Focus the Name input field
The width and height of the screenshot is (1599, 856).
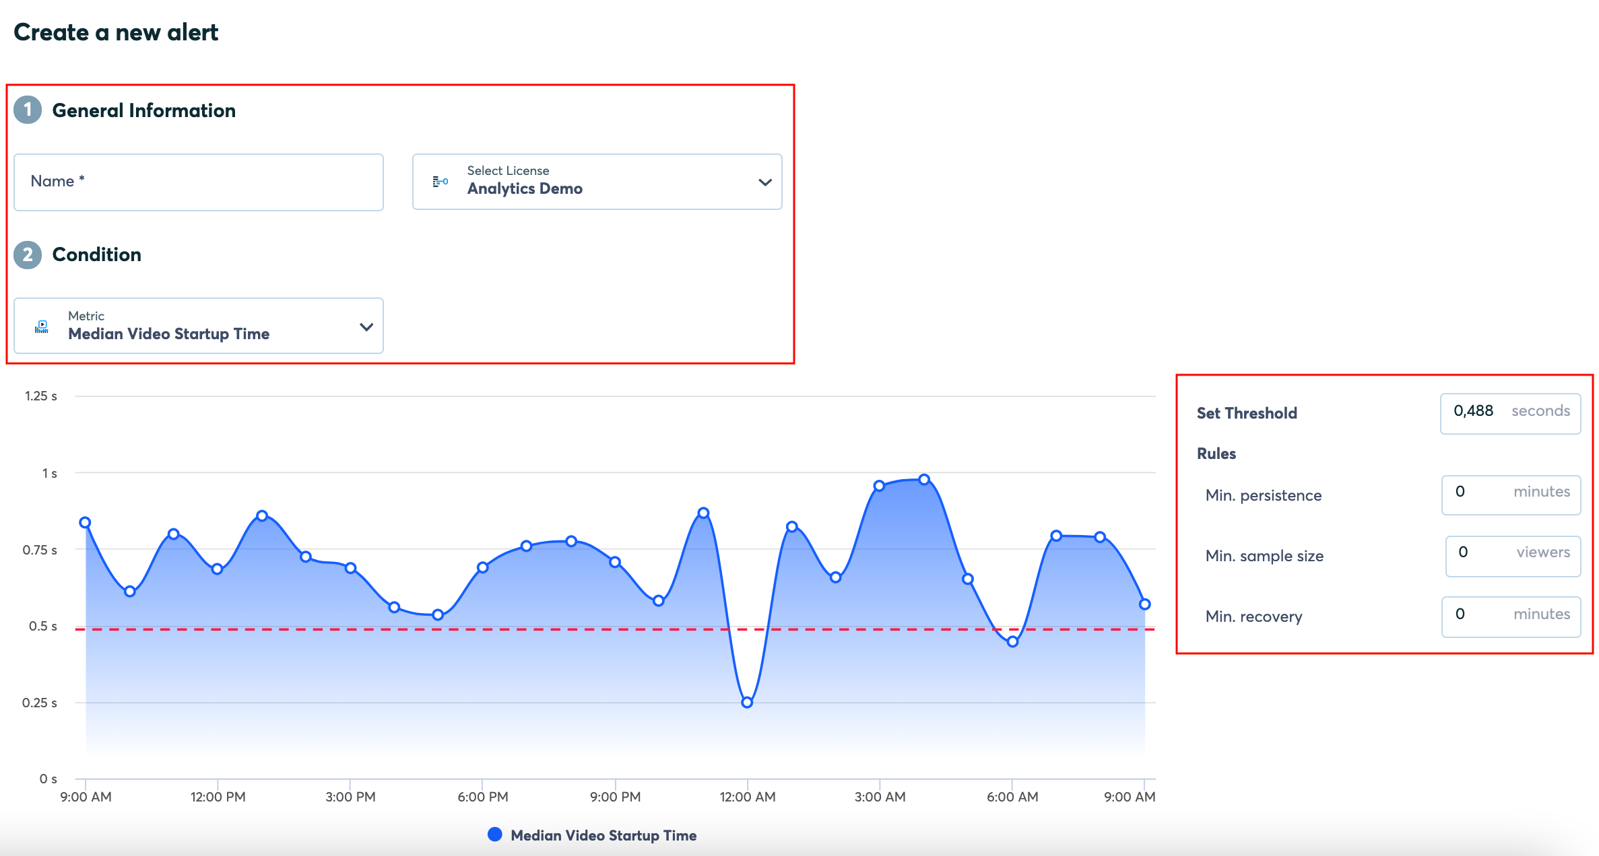point(199,182)
